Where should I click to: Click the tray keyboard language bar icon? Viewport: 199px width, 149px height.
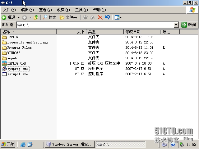pos(164,145)
